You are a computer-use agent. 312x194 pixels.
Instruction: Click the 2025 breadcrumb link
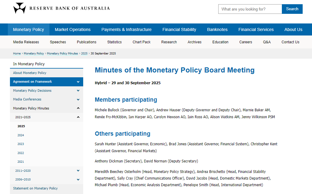(84, 54)
